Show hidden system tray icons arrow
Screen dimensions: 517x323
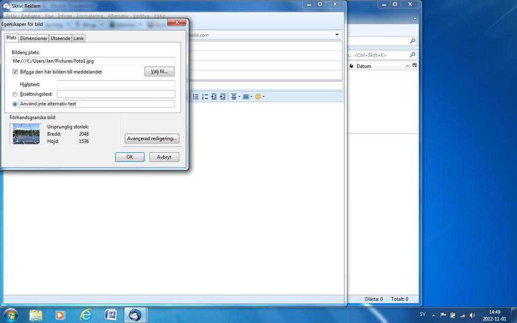point(433,315)
